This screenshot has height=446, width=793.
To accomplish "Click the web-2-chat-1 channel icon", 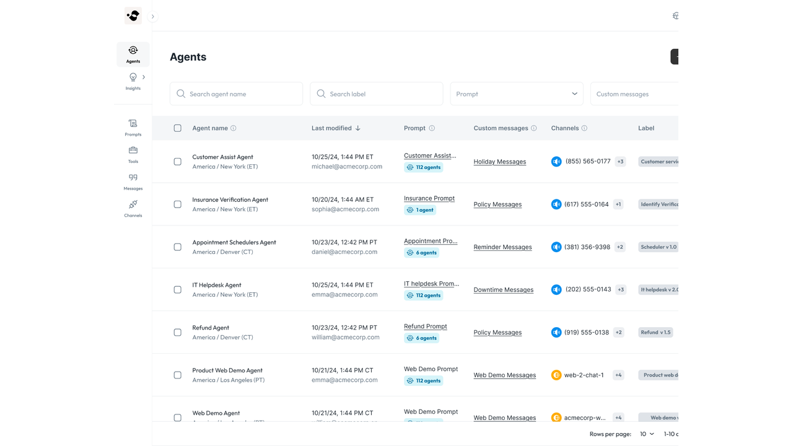I will [556, 375].
